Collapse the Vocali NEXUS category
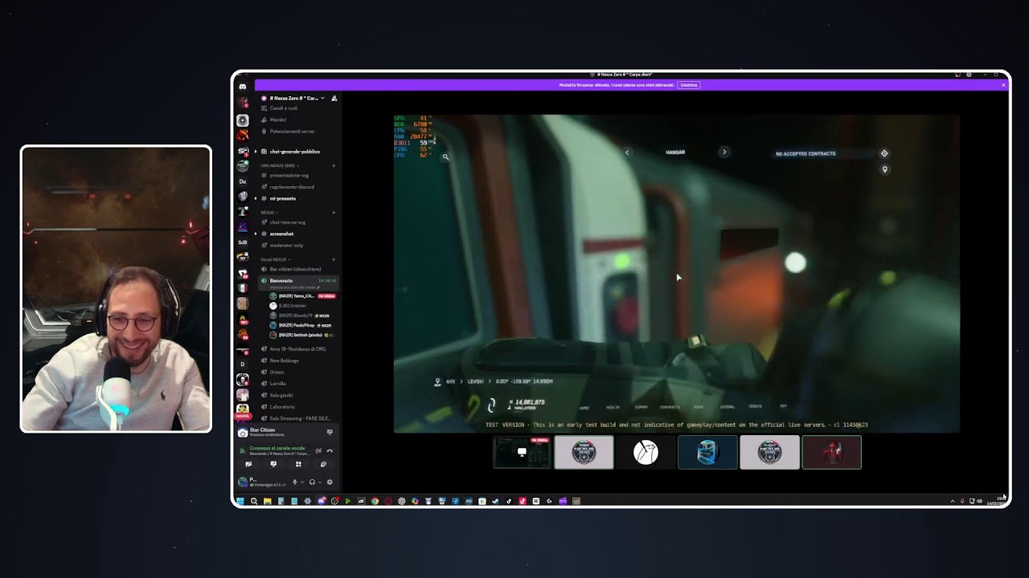Viewport: 1029px width, 578px height. [x=274, y=259]
